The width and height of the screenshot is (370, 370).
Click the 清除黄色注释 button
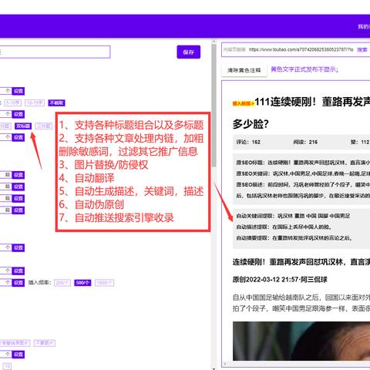pyautogui.click(x=244, y=70)
